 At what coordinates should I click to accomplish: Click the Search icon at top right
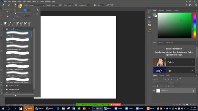[186, 5]
